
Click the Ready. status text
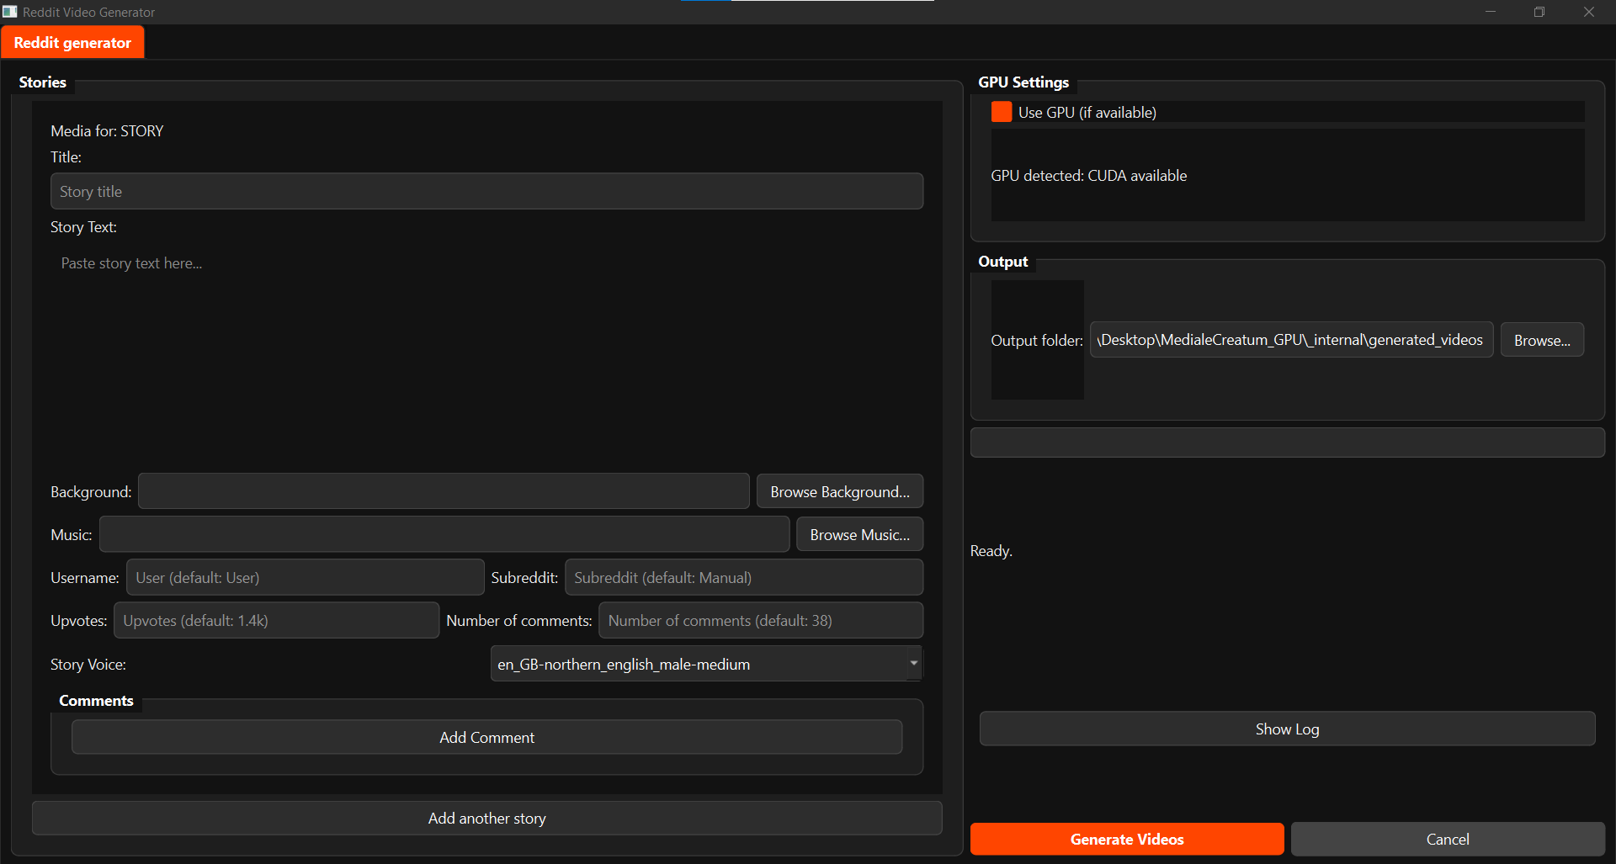(x=991, y=550)
